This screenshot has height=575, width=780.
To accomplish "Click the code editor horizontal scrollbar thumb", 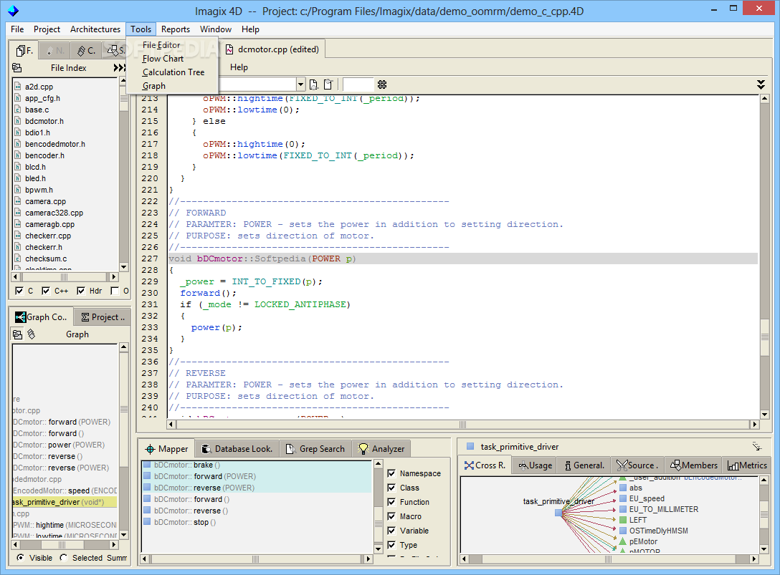I will pyautogui.click(x=462, y=425).
